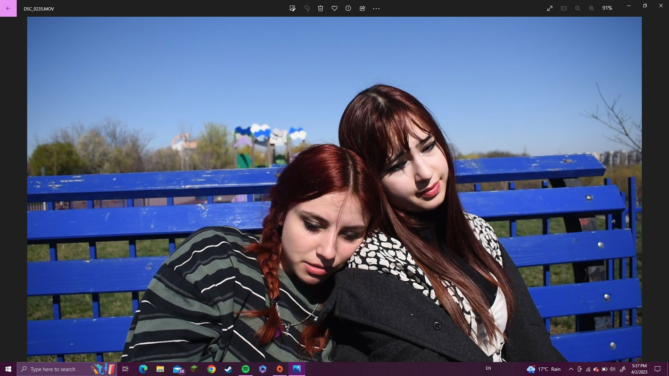Delete the current photo with trash icon
Image resolution: width=669 pixels, height=376 pixels.
tap(321, 8)
